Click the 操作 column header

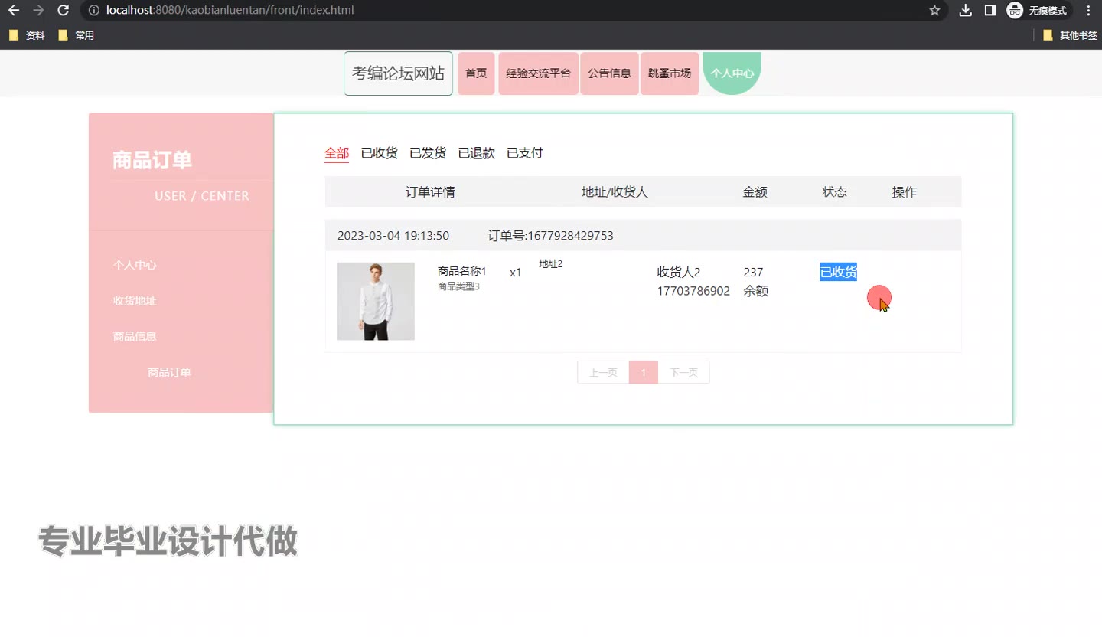point(905,192)
